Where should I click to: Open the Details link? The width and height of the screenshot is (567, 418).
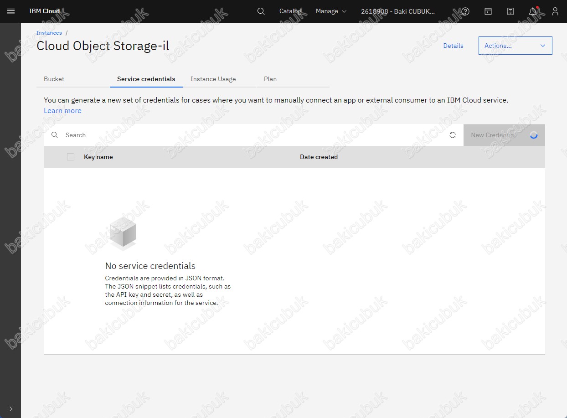point(454,46)
